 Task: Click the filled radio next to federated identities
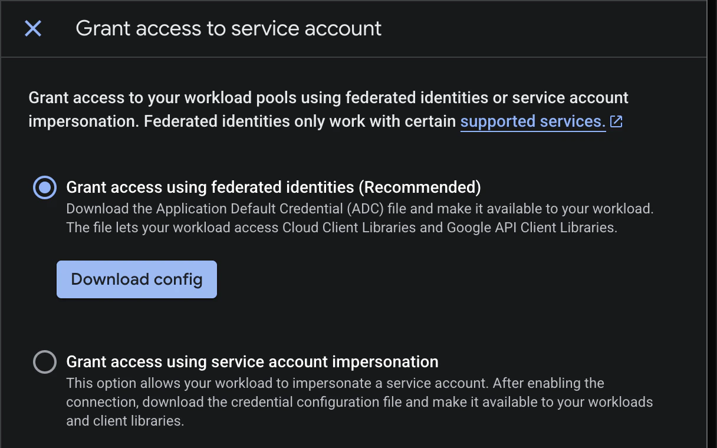point(44,187)
